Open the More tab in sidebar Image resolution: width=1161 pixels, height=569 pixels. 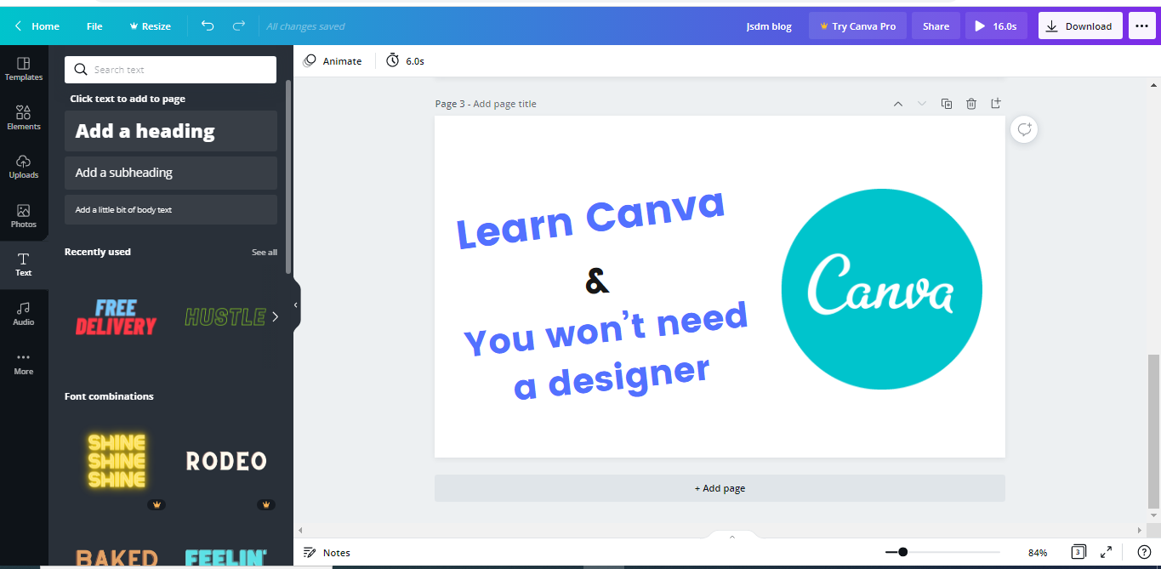pyautogui.click(x=24, y=363)
